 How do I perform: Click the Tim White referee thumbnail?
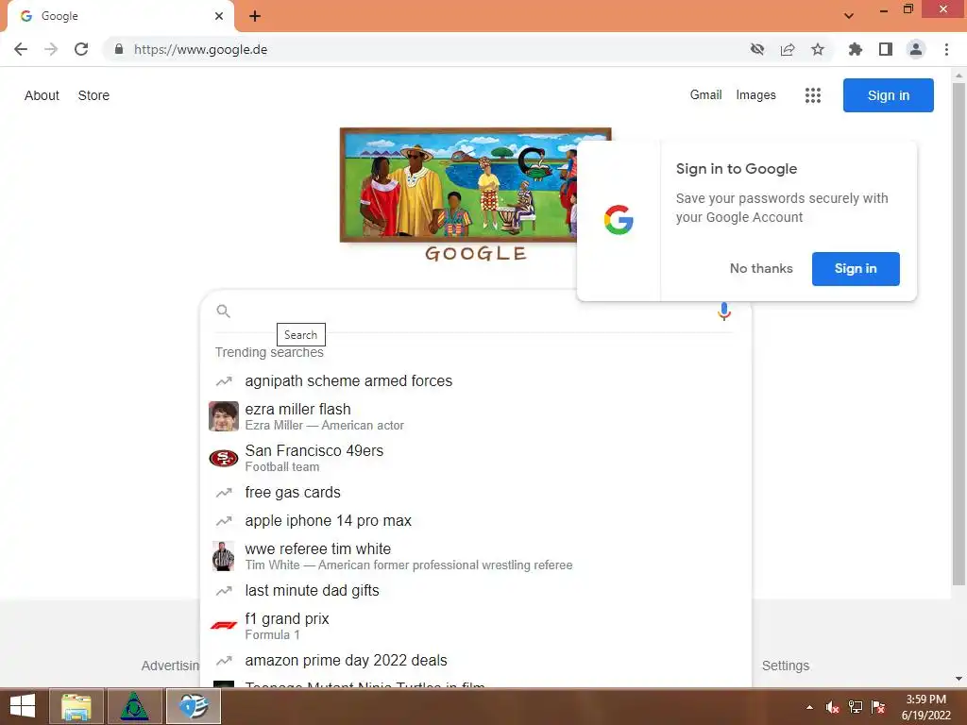[223, 556]
